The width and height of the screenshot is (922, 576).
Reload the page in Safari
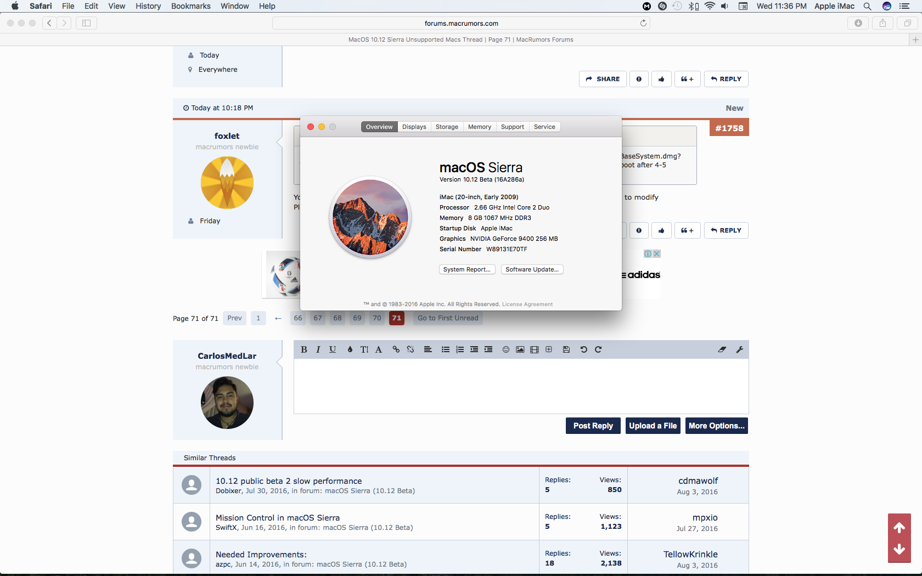[643, 23]
